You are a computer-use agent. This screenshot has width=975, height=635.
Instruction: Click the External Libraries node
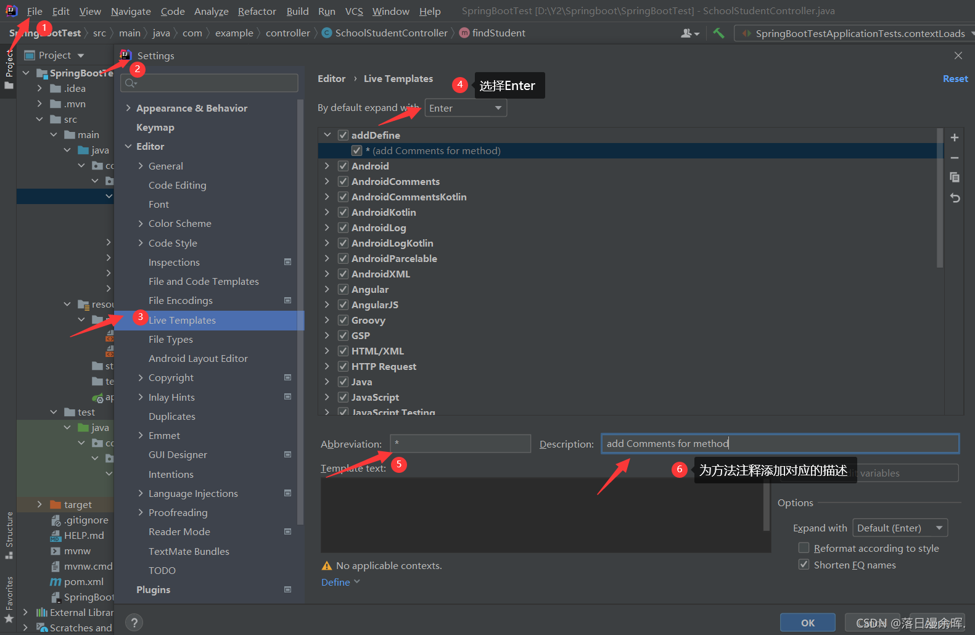(75, 612)
